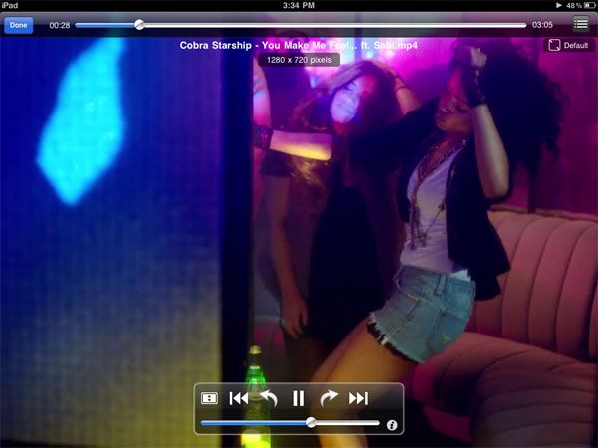598x448 pixels.
Task: Tap the Done button
Action: 18,25
